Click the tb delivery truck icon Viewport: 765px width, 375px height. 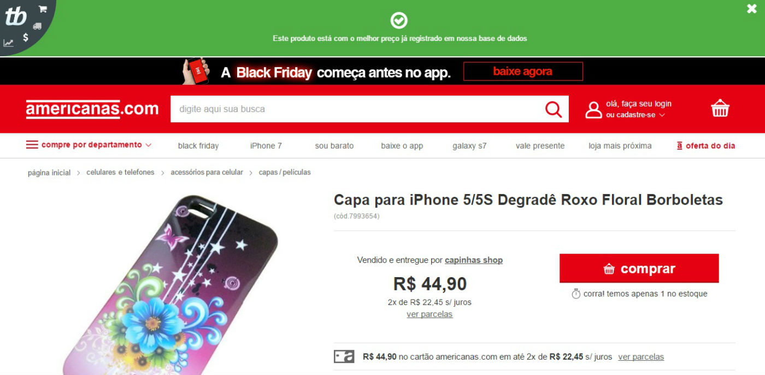pos(37,26)
